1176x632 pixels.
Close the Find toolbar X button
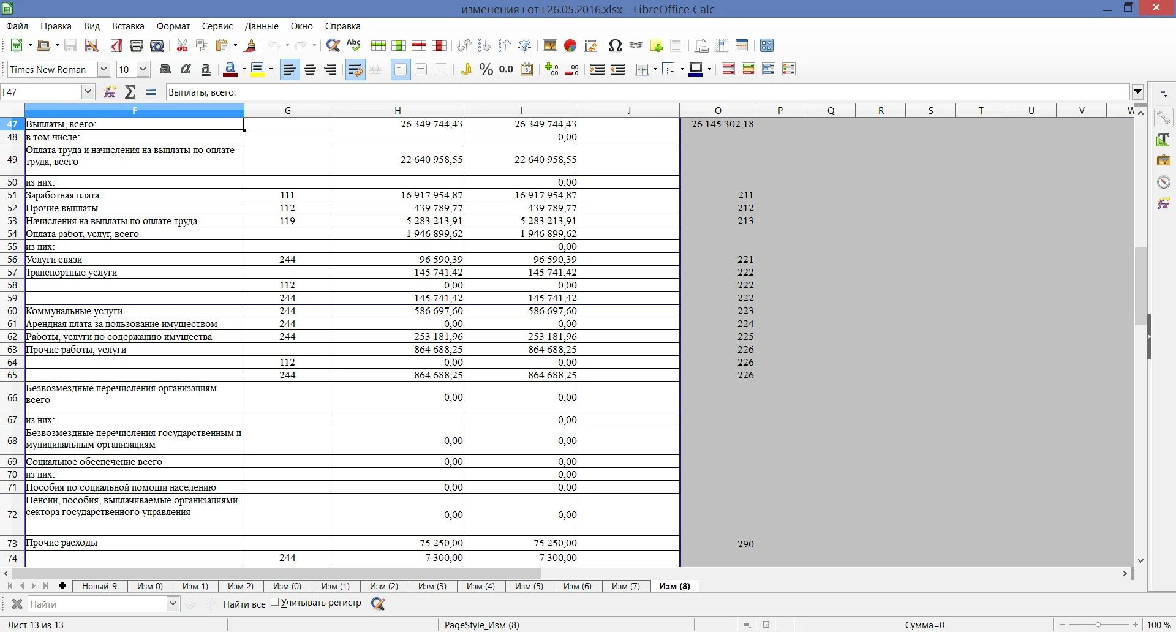17,604
